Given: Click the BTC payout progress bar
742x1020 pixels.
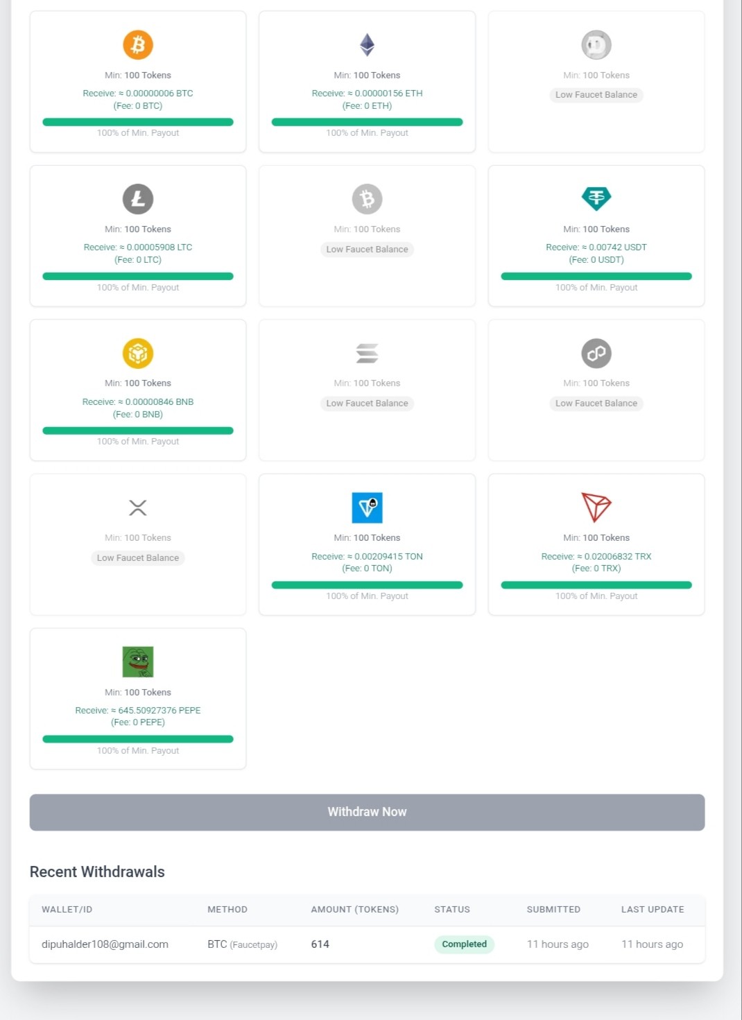Looking at the screenshot, I should [x=138, y=122].
